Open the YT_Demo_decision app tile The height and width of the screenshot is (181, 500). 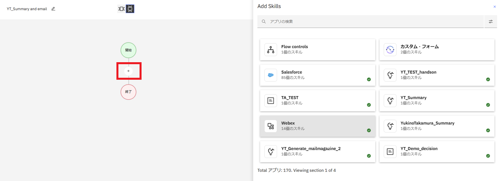437,151
